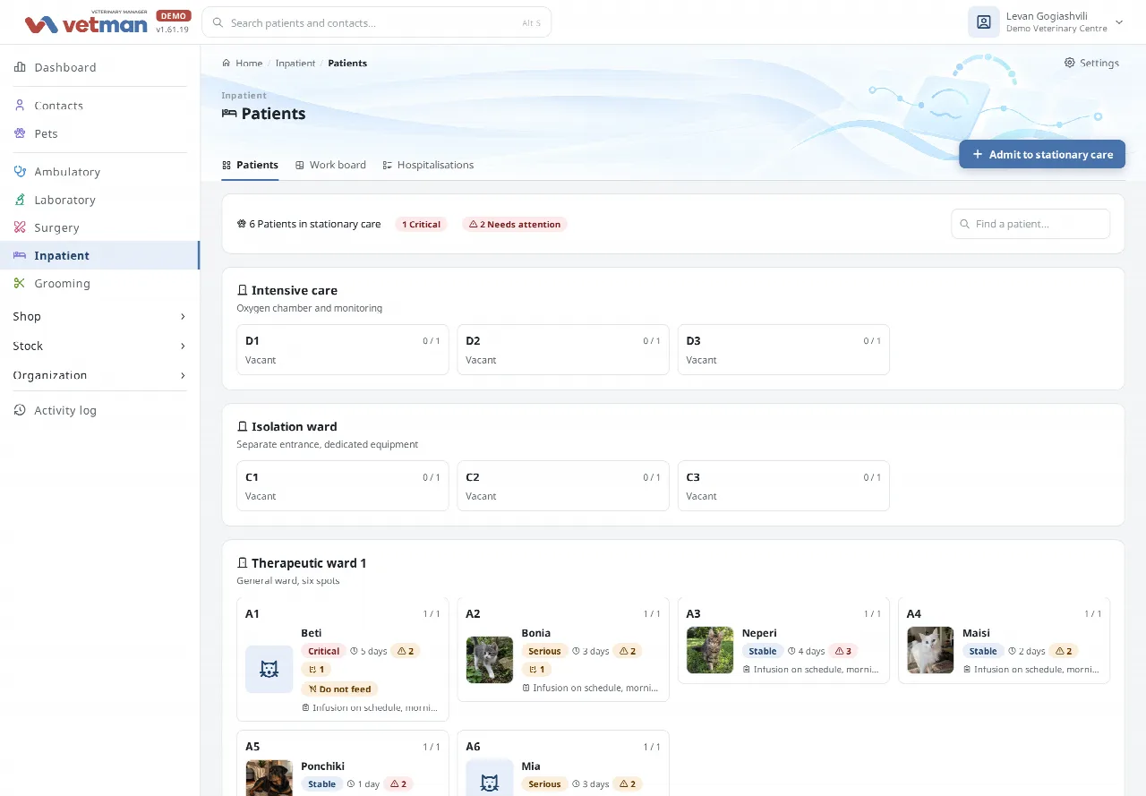This screenshot has height=796, width=1146.
Task: Select vacant spot D2
Action: 563,349
